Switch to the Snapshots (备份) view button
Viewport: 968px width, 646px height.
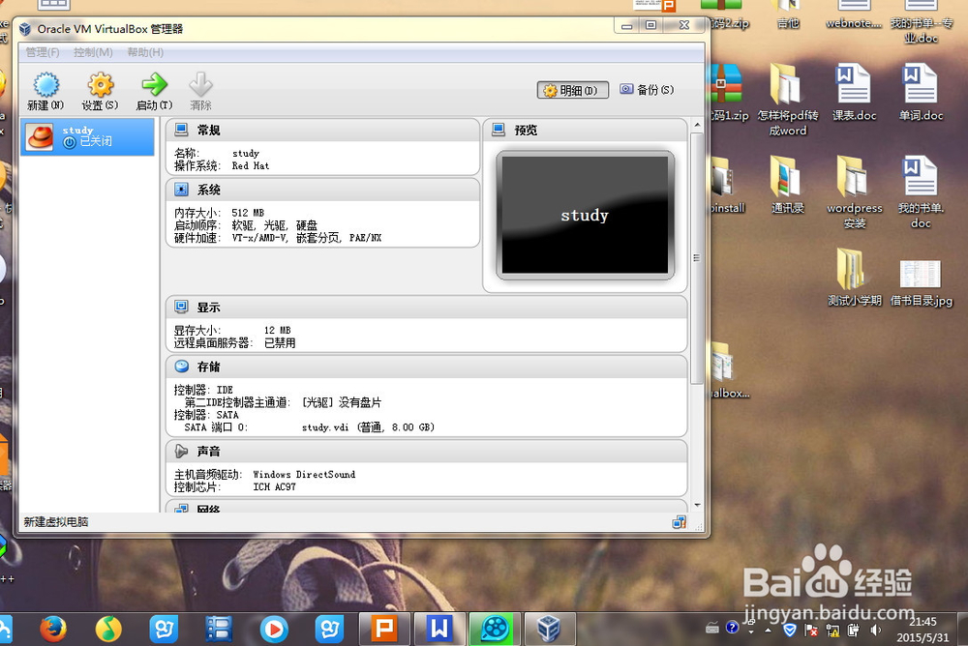tap(647, 90)
